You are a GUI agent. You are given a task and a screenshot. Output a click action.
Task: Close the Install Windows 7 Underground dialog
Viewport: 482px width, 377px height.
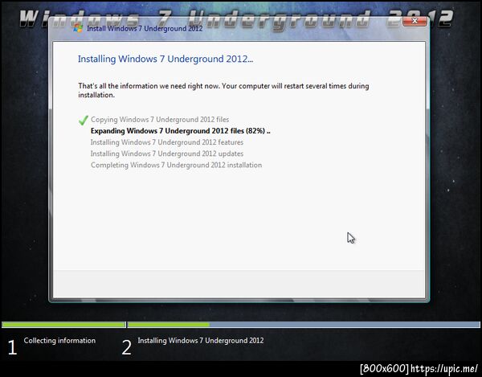click(415, 21)
